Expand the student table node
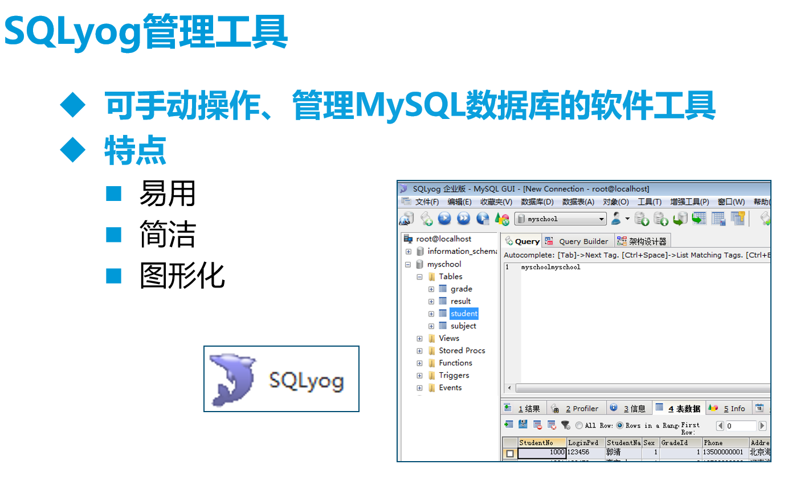The width and height of the screenshot is (792, 489). pos(431,314)
